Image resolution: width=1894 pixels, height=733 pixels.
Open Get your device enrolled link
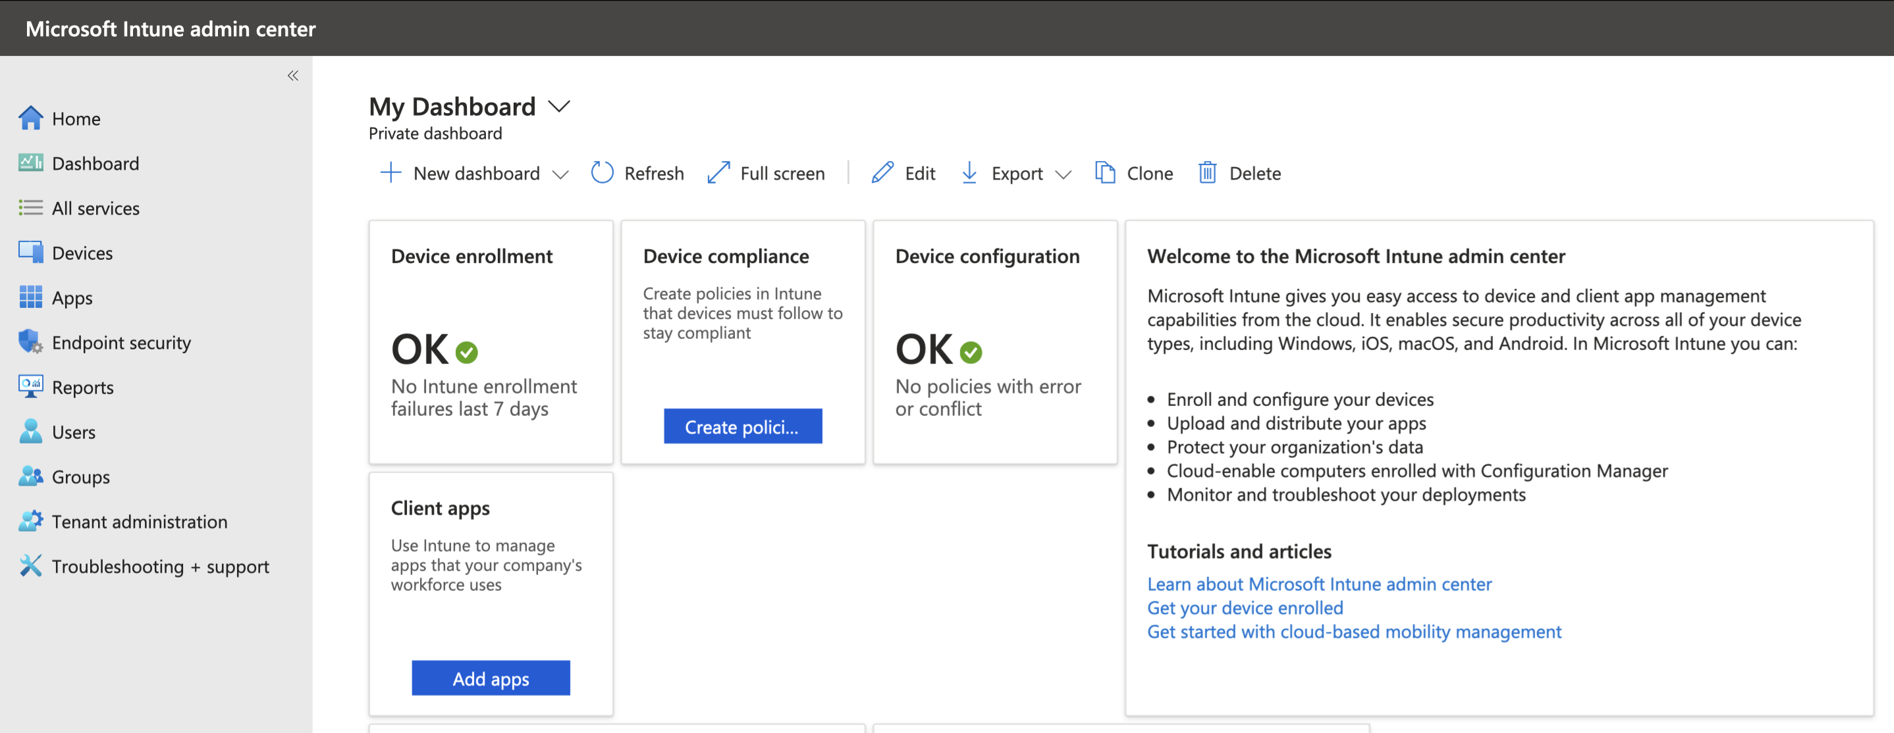[1245, 608]
